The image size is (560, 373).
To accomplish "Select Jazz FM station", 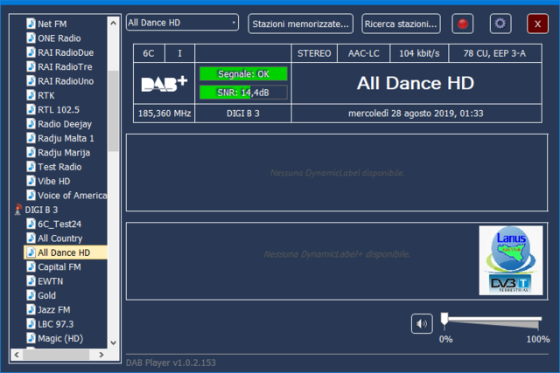I will pos(54,309).
